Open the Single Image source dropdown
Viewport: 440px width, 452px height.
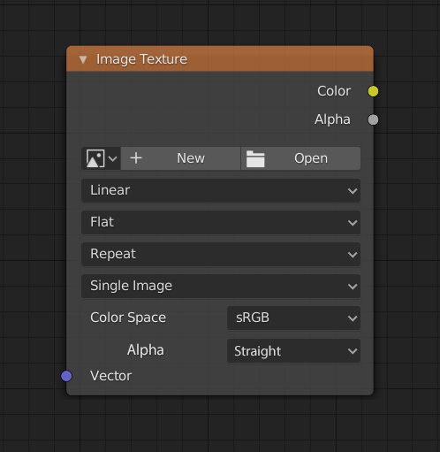click(x=221, y=286)
